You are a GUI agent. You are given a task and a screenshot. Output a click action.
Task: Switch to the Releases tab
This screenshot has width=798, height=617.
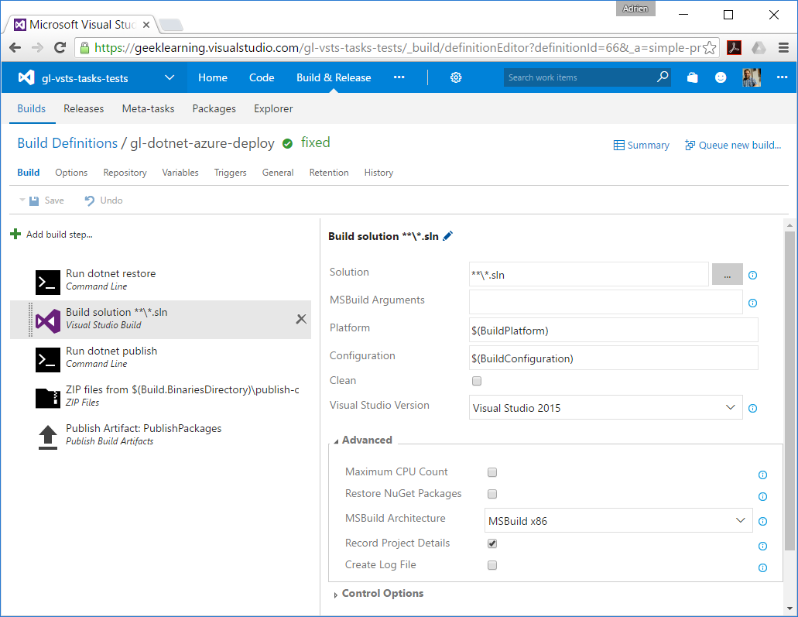point(84,108)
